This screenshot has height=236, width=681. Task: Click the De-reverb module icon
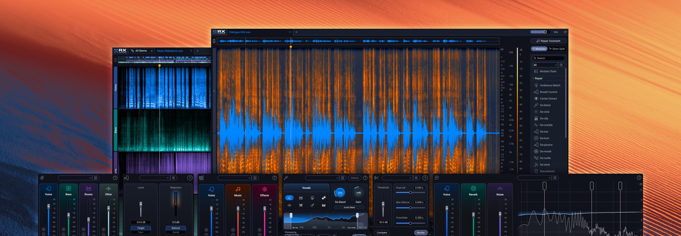point(536,151)
